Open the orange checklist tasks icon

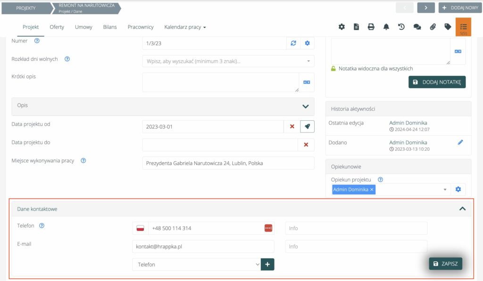[463, 27]
